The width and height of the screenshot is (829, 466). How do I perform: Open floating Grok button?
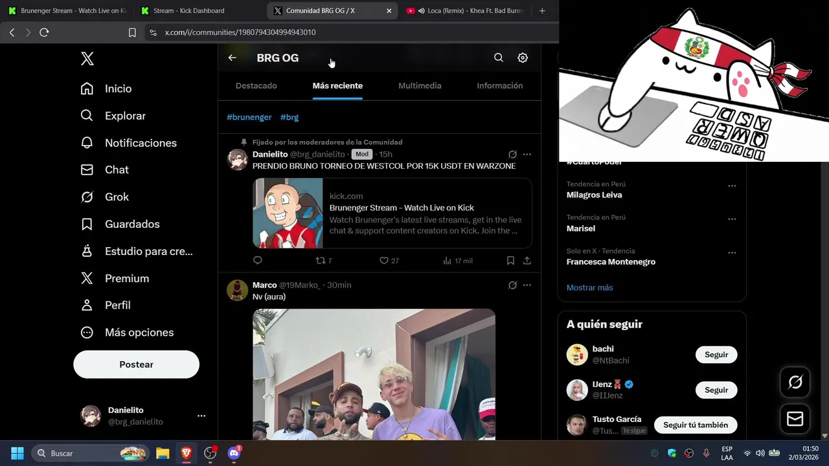pyautogui.click(x=795, y=383)
